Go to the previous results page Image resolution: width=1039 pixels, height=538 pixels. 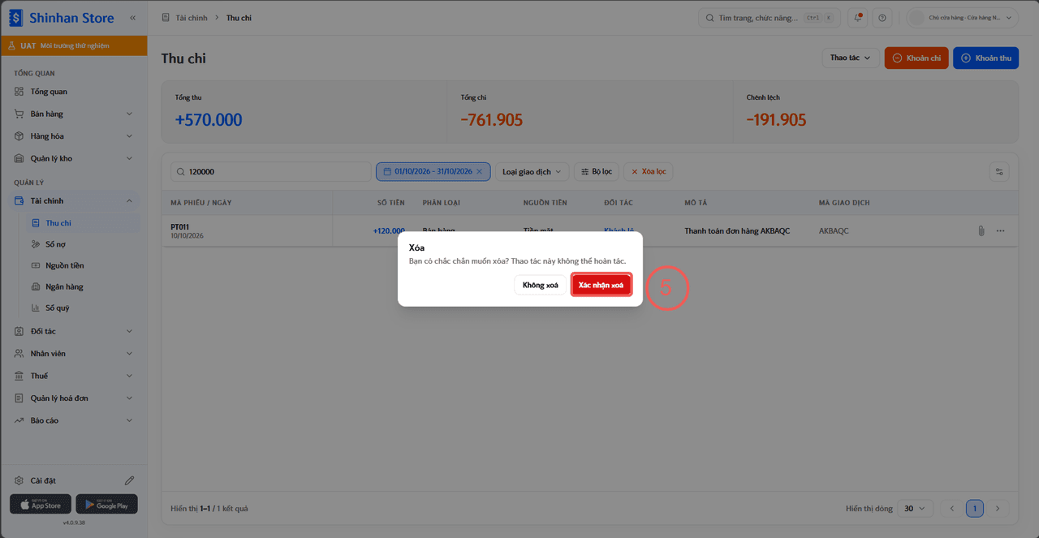(x=952, y=509)
